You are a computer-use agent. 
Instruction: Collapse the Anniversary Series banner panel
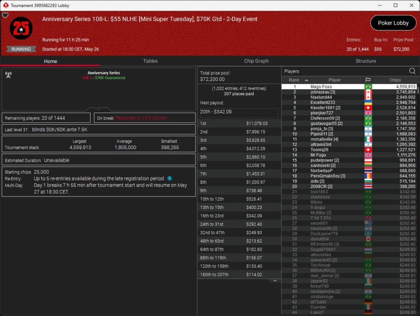point(98,109)
